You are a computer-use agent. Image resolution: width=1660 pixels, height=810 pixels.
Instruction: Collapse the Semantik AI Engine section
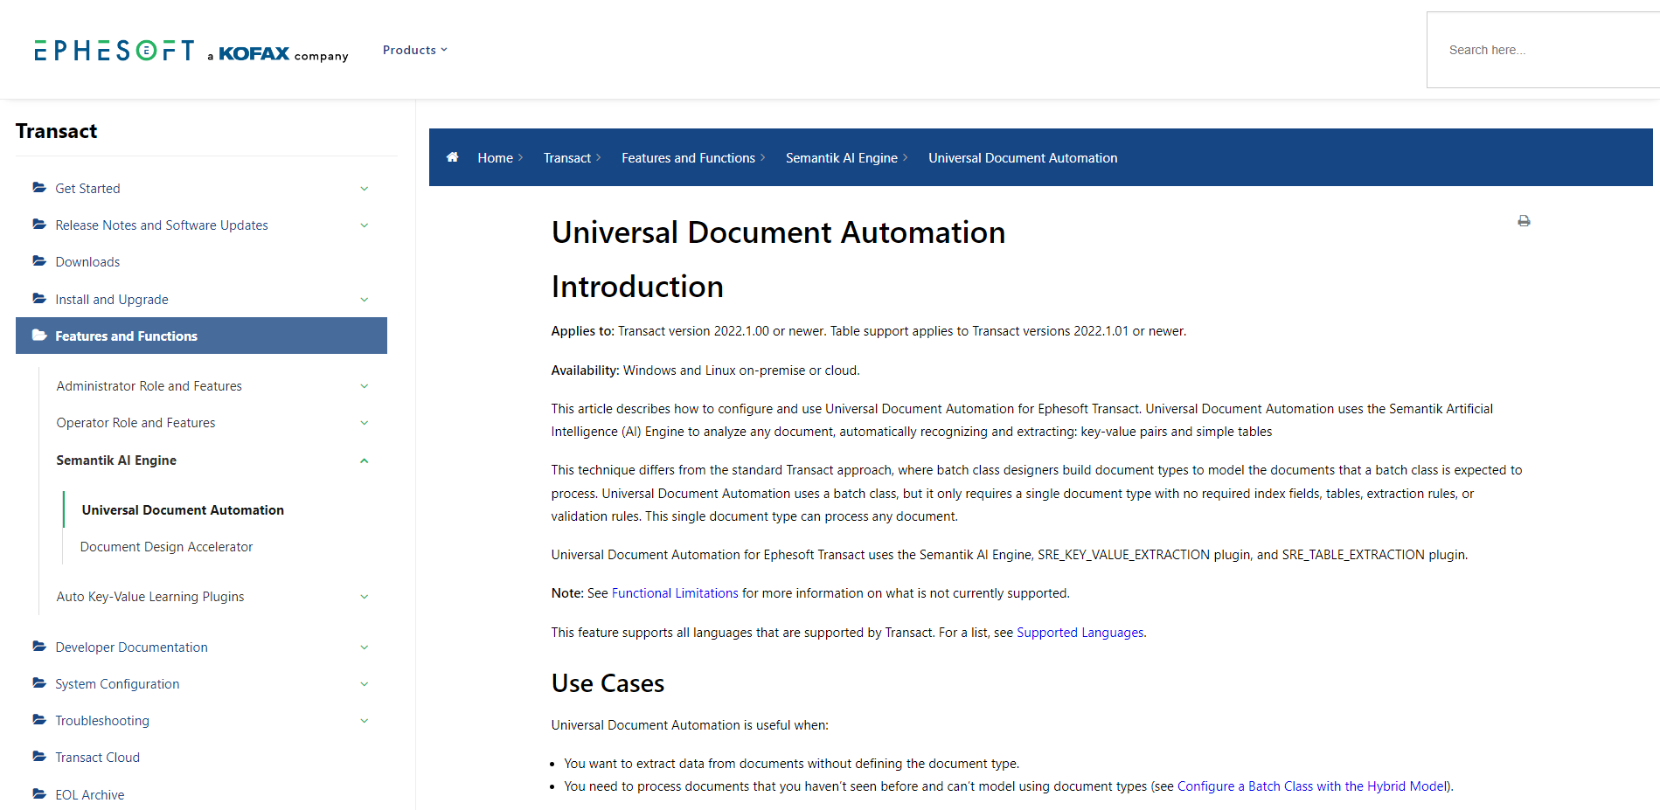coord(365,460)
